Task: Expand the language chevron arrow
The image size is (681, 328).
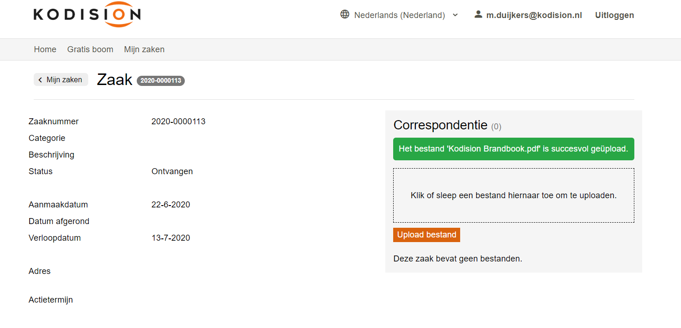Action: pos(455,15)
